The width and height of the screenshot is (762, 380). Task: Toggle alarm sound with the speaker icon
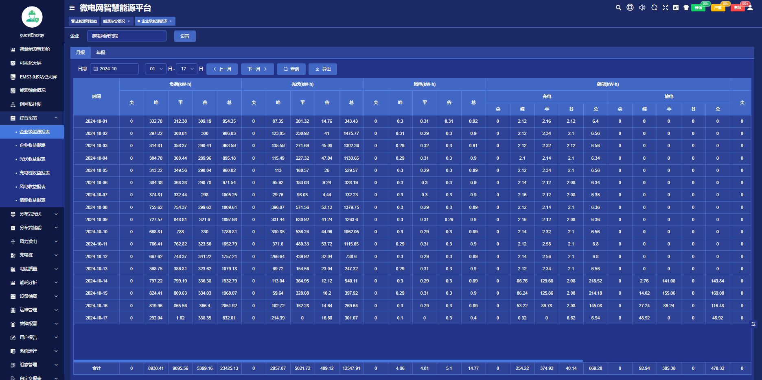pyautogui.click(x=642, y=8)
